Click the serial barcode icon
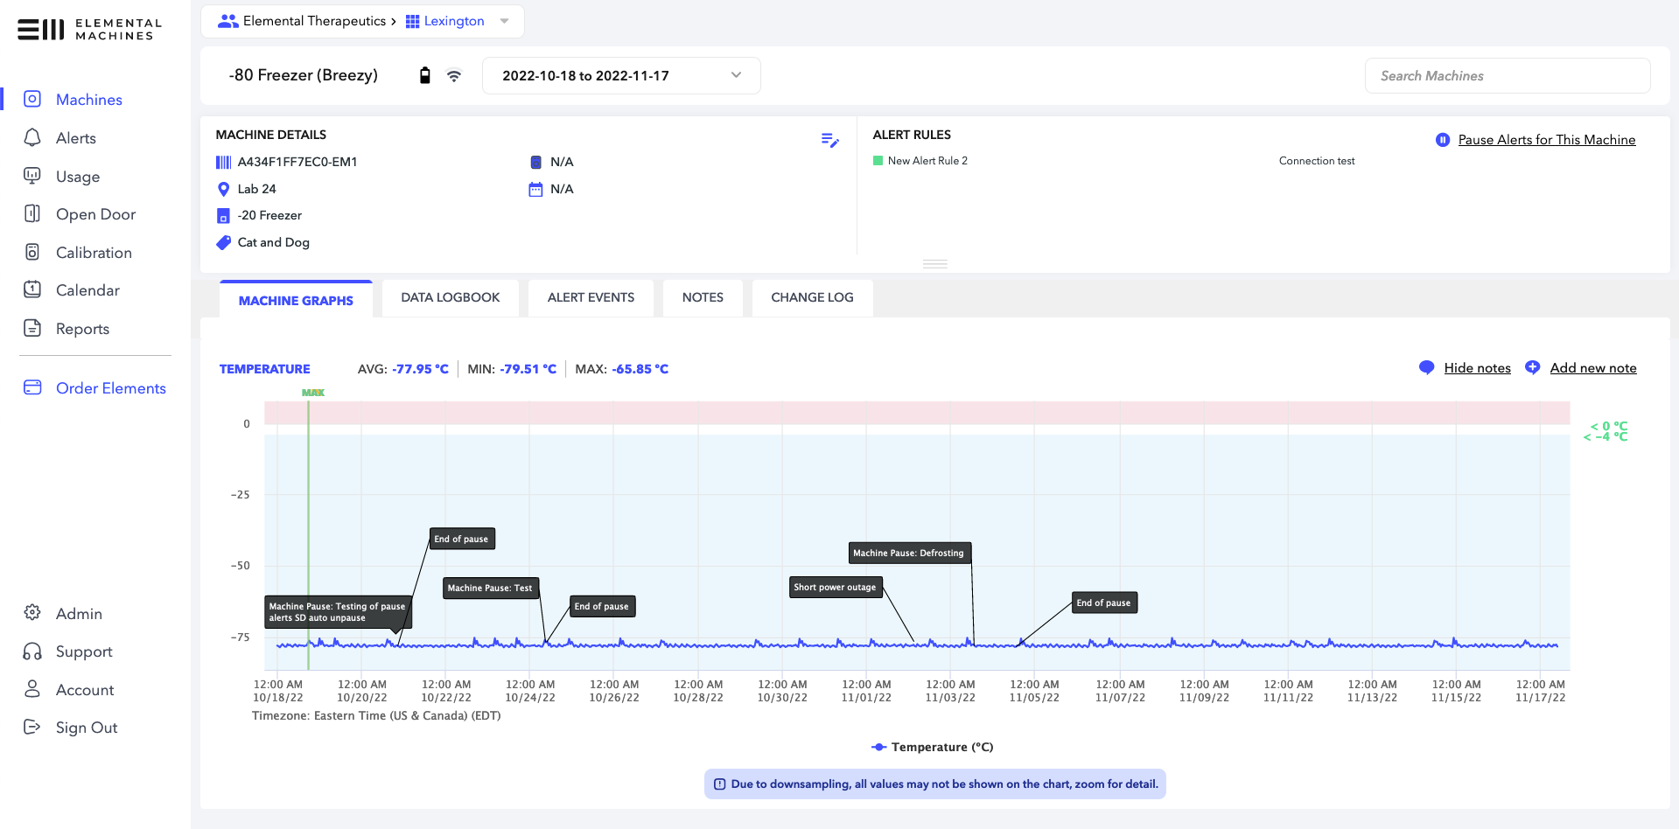This screenshot has height=829, width=1679. point(223,162)
